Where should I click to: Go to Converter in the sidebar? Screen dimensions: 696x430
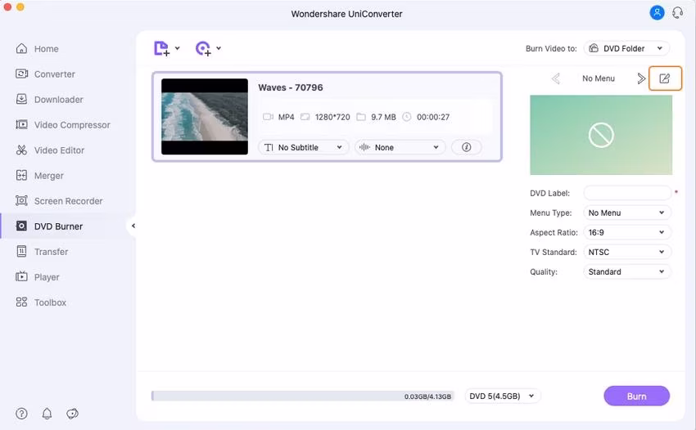(x=45, y=74)
